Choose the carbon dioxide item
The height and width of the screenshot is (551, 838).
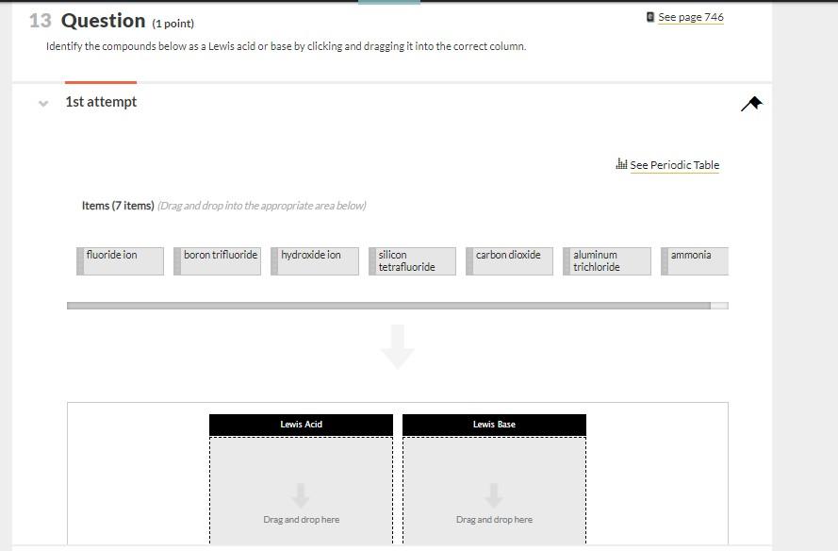pos(509,261)
